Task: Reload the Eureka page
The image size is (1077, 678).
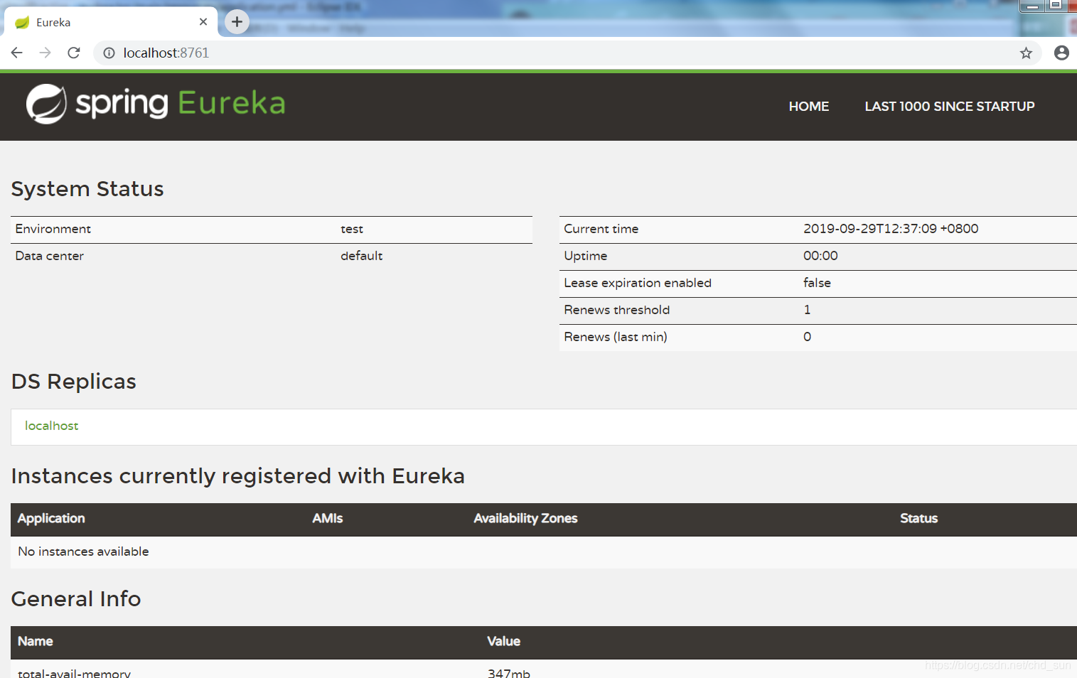Action: [x=74, y=53]
